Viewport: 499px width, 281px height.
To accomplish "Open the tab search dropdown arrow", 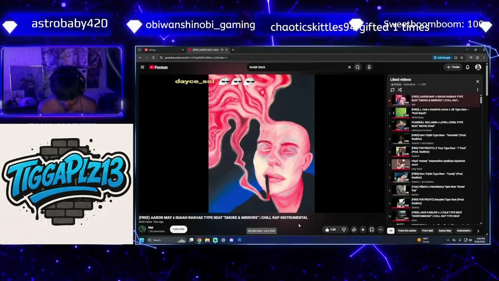I will tap(140, 50).
